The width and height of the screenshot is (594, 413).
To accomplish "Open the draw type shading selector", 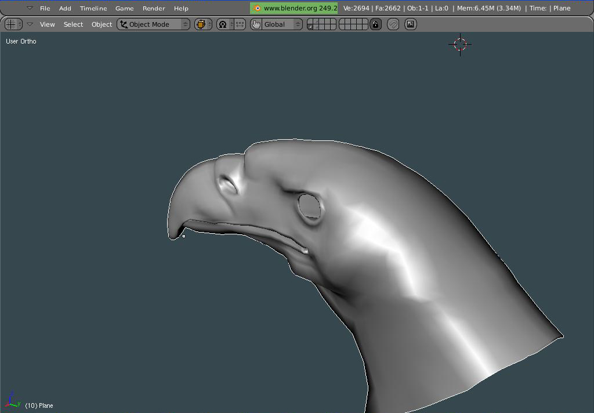I will coord(203,24).
